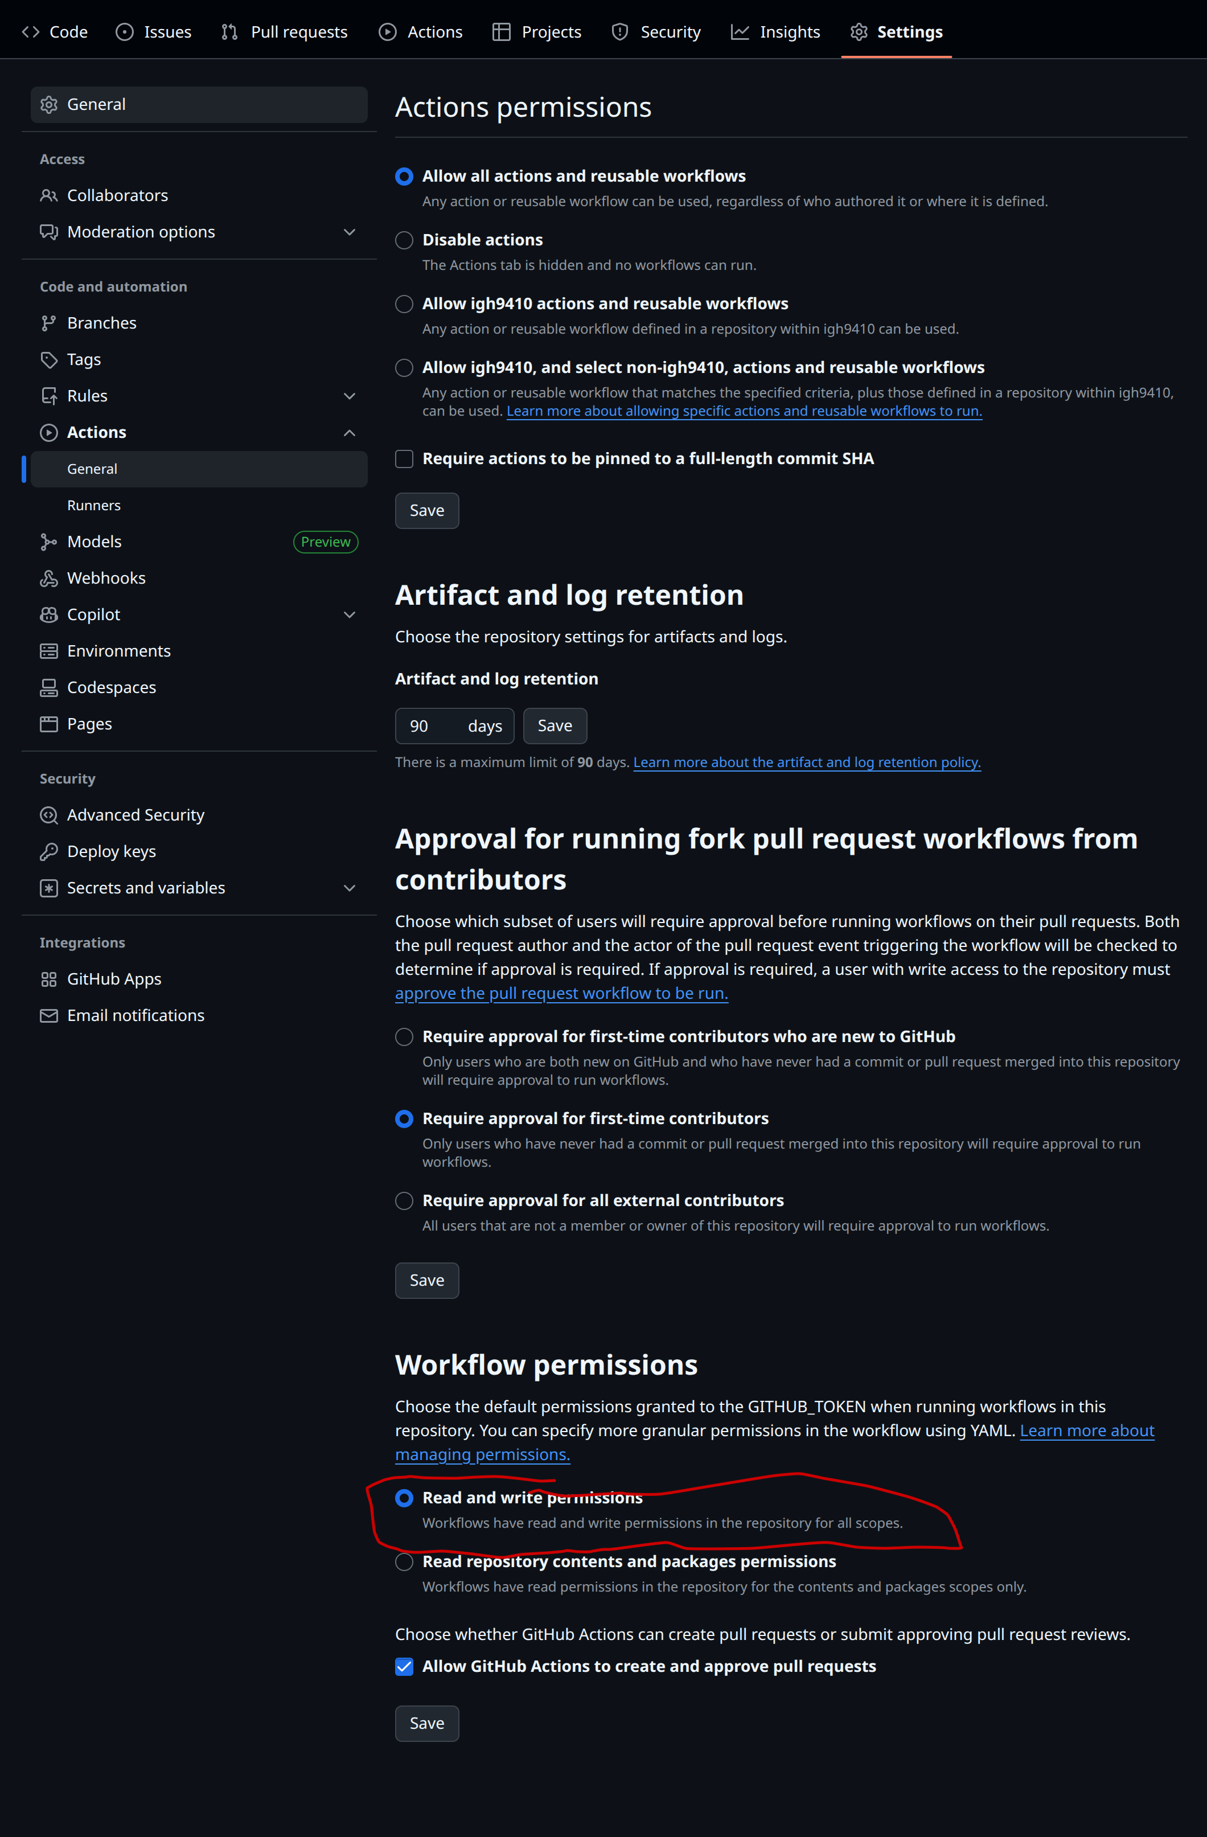Screen dimensions: 1207x1837
Task: Click the Deploy keys key icon
Action: coord(48,851)
